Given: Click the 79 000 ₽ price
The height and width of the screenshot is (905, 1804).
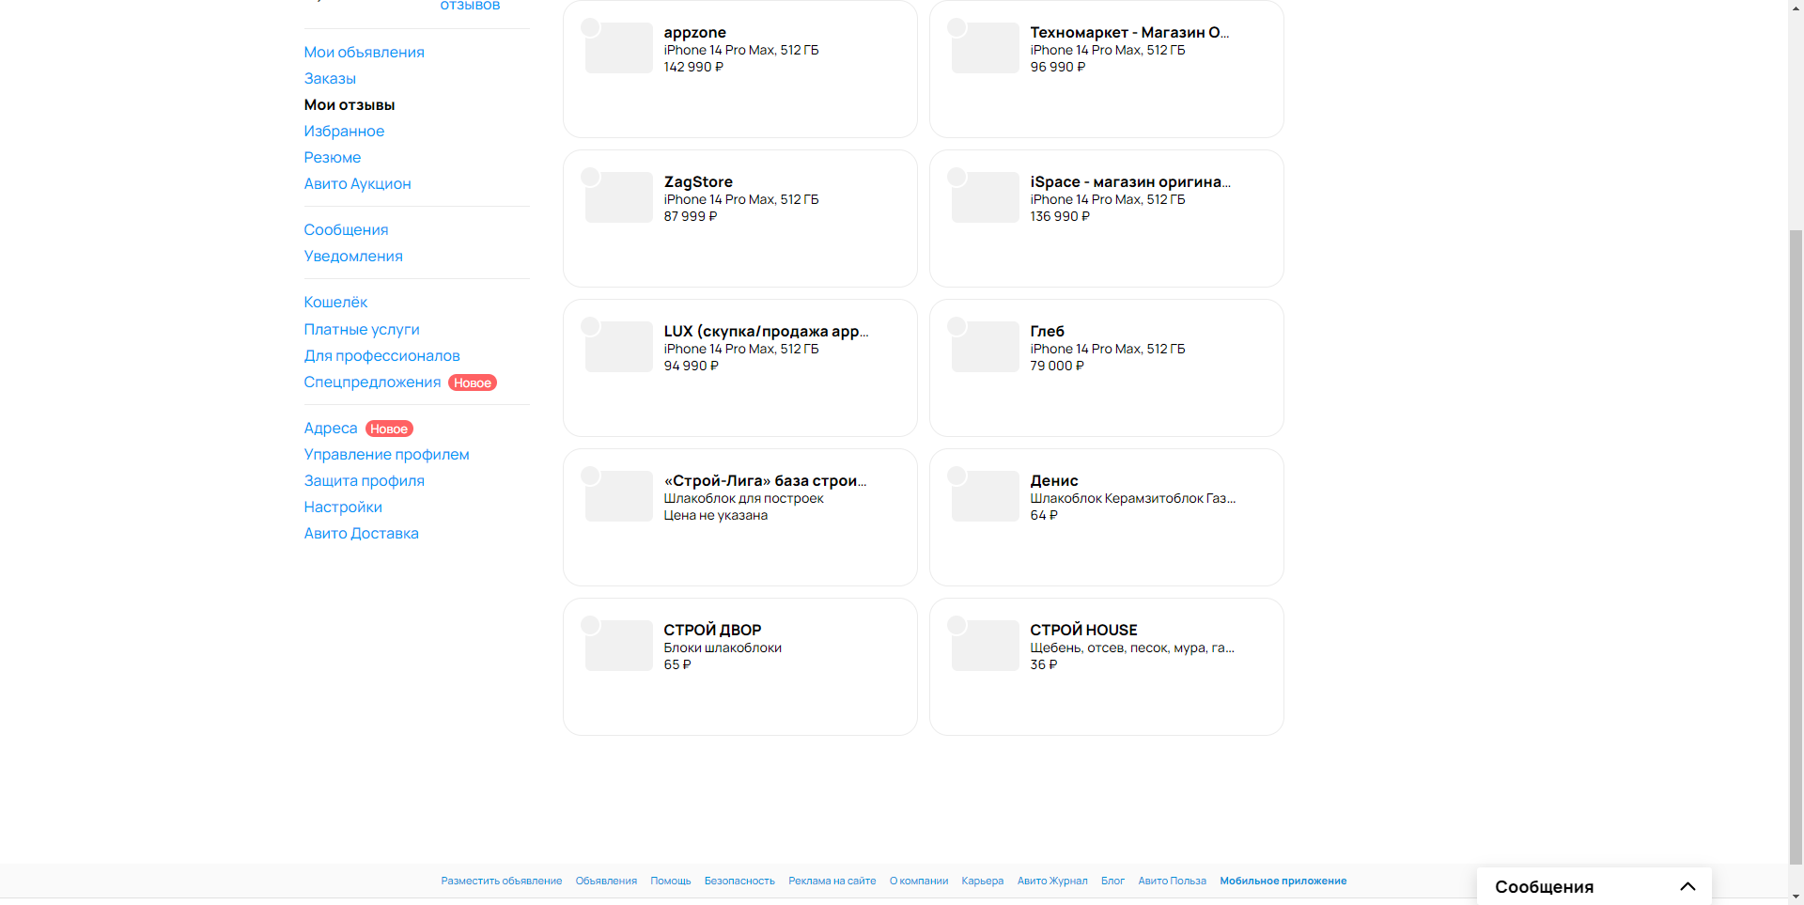Looking at the screenshot, I should coord(1057,366).
